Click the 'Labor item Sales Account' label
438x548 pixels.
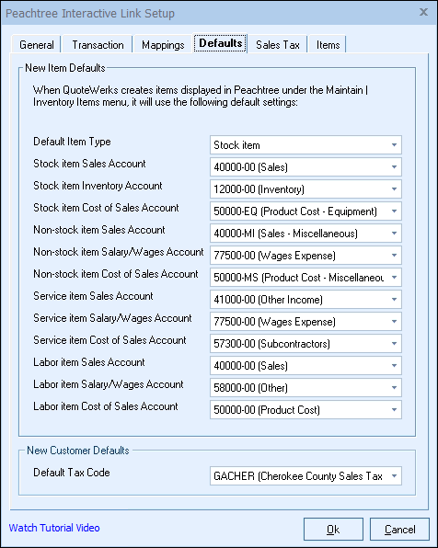89,362
